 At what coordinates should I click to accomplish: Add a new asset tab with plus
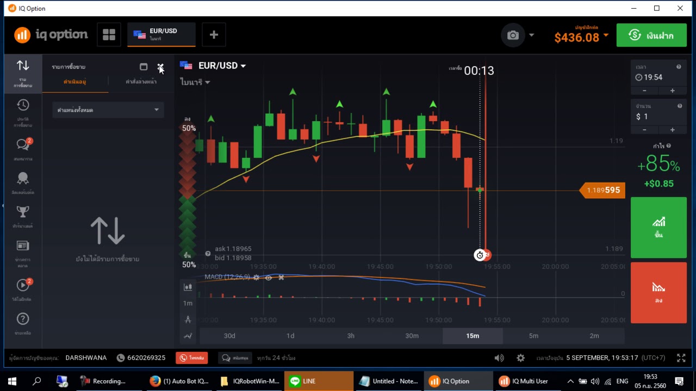[x=214, y=35]
